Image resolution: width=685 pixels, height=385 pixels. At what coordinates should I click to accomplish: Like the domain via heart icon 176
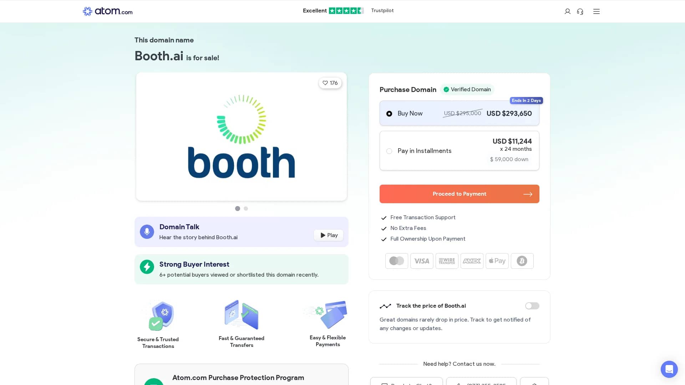pyautogui.click(x=330, y=83)
